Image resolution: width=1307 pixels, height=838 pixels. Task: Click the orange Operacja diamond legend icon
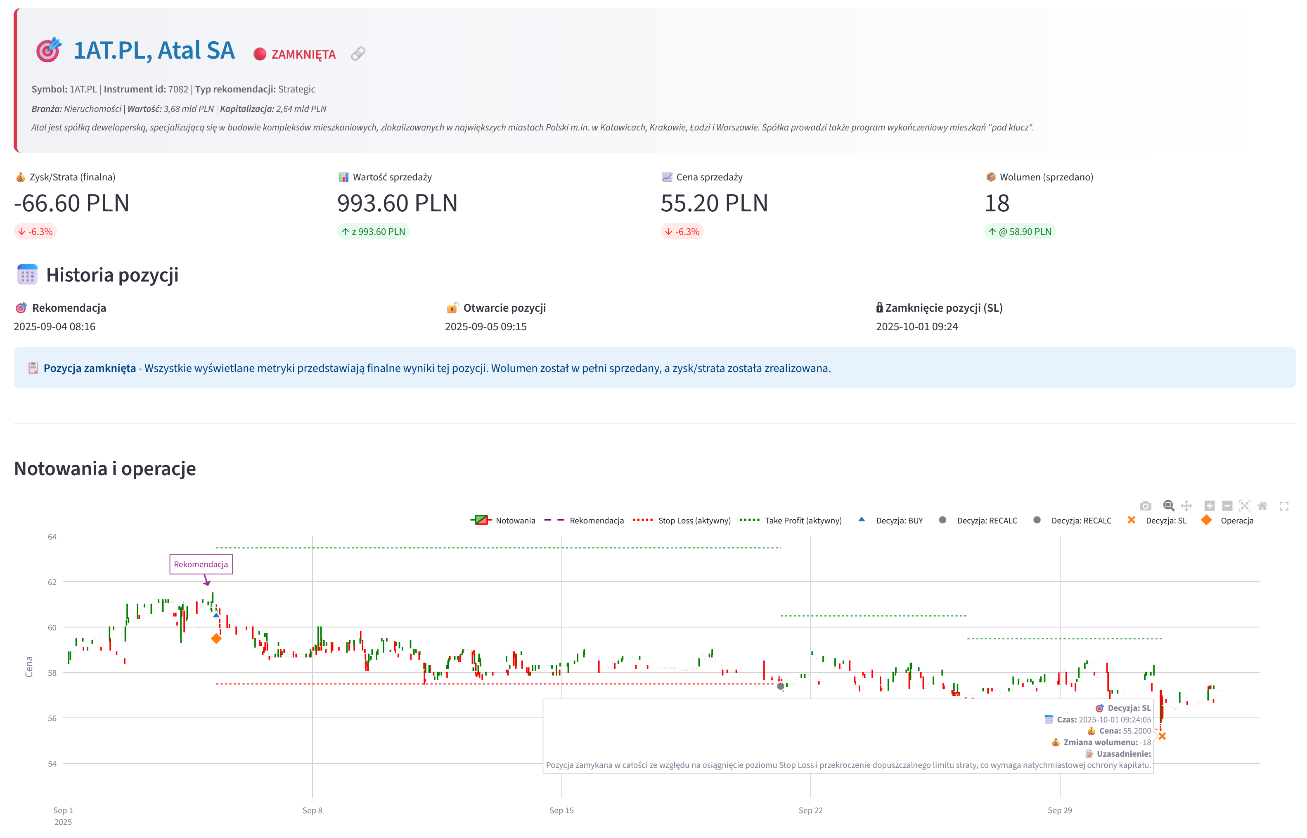(1206, 520)
